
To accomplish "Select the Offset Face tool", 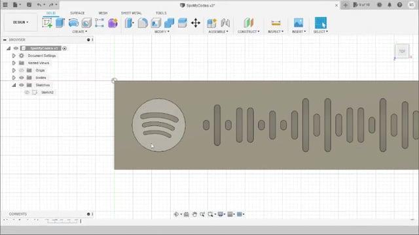I will tap(182, 23).
